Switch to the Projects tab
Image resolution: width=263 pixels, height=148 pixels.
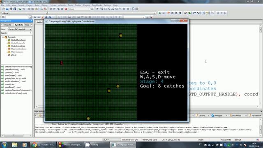pyautogui.click(x=8, y=25)
